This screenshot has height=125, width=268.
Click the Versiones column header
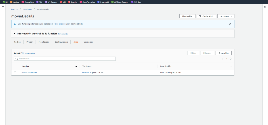click(87, 66)
